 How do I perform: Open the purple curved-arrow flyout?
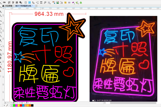click(73, 3)
